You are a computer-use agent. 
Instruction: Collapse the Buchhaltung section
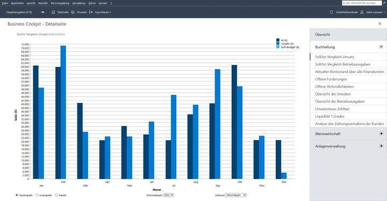coord(381,47)
